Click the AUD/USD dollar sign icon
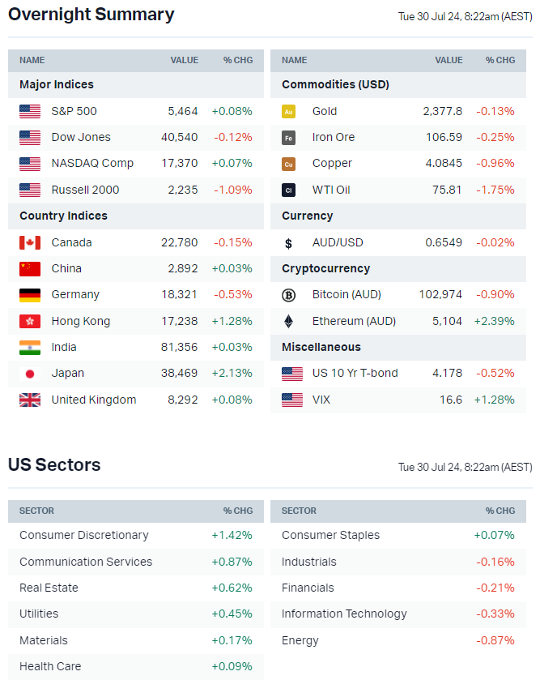The image size is (540, 680). [288, 242]
